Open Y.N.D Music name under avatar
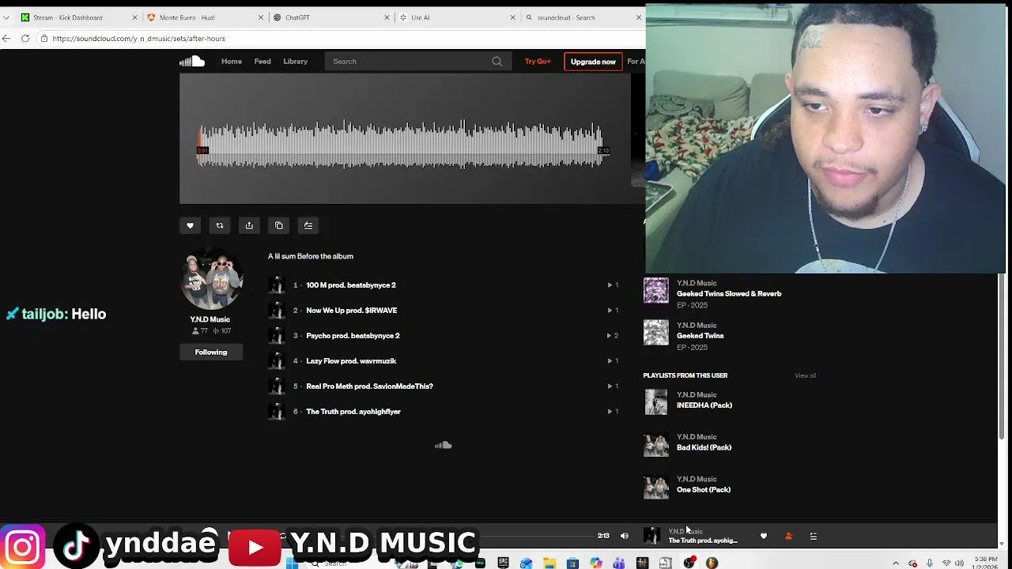Image resolution: width=1012 pixels, height=569 pixels. point(210,319)
